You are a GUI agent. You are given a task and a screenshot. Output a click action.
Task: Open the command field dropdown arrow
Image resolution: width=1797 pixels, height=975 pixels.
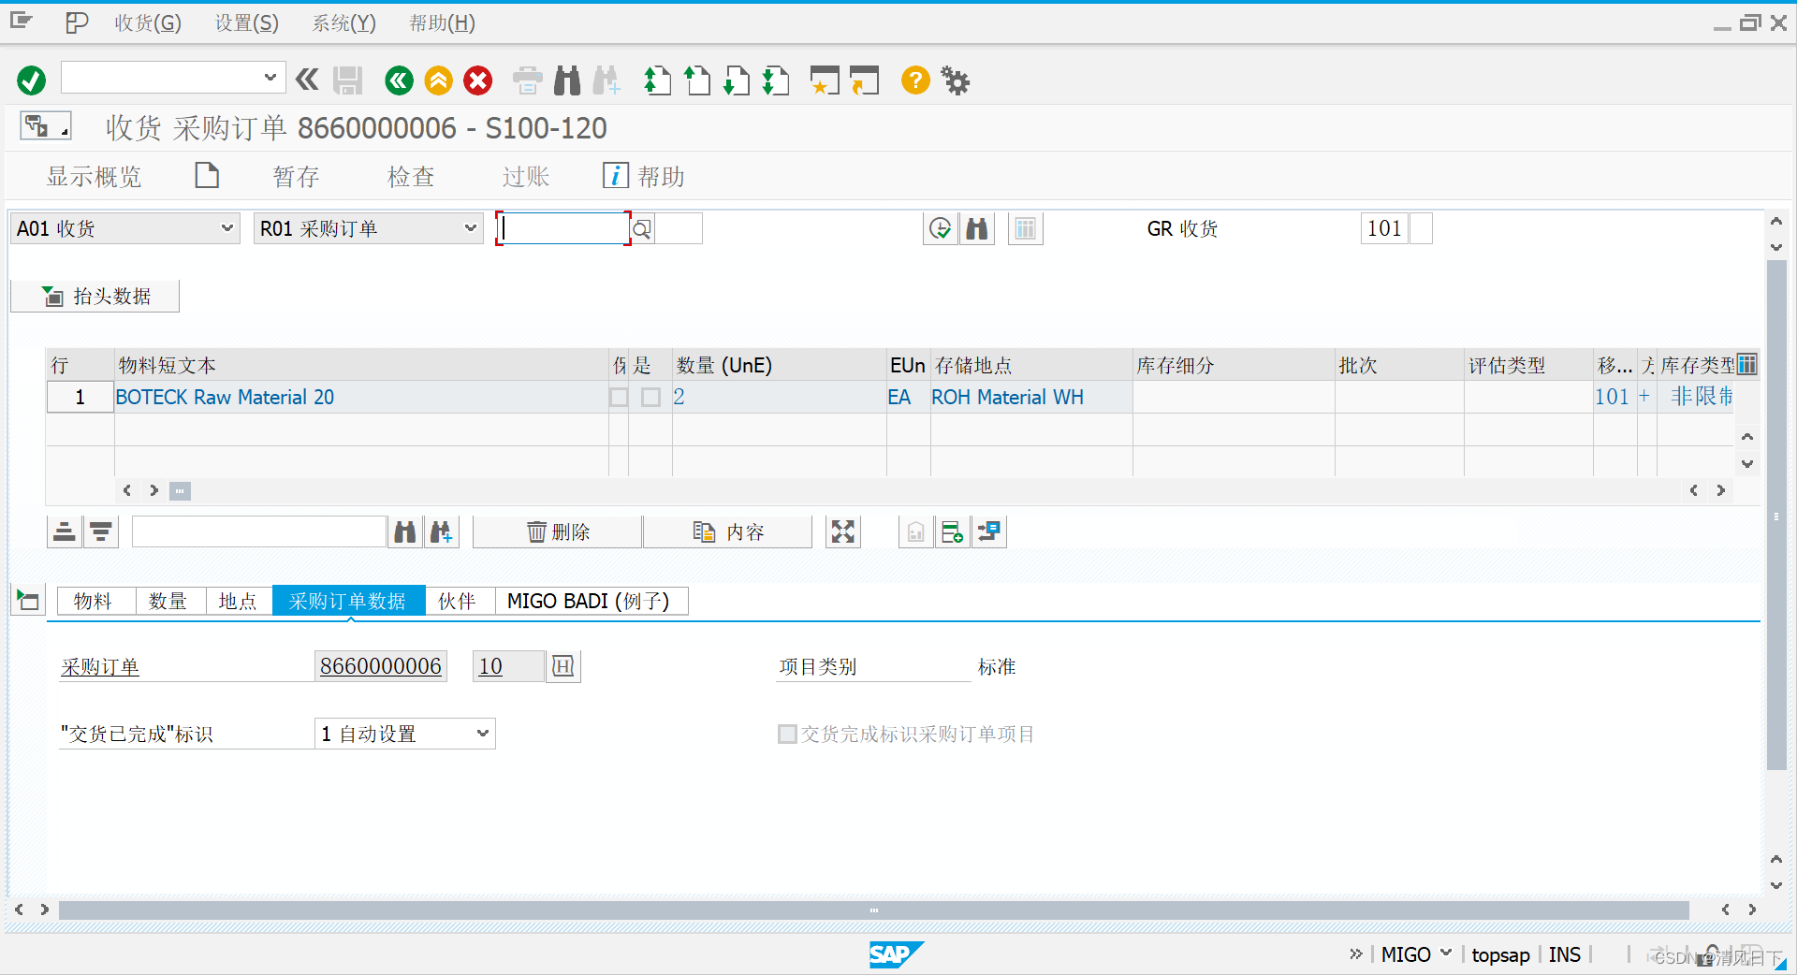click(x=270, y=78)
